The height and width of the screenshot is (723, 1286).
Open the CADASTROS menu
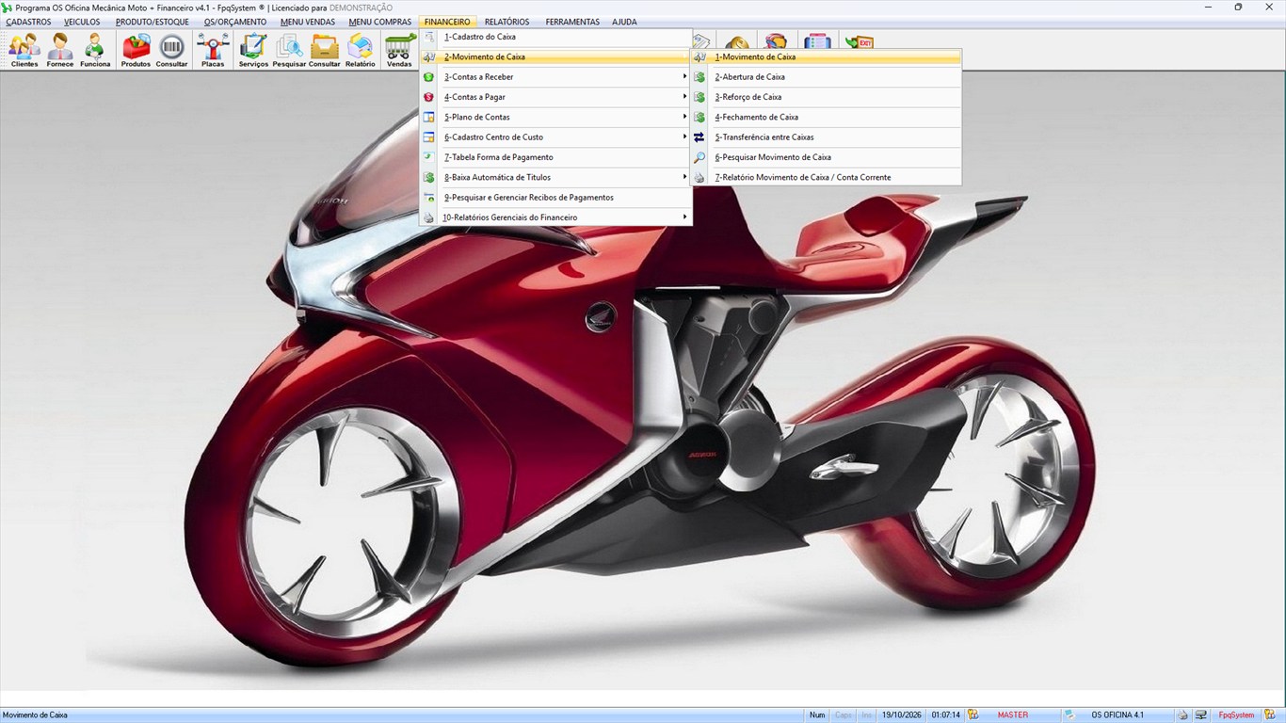point(28,22)
